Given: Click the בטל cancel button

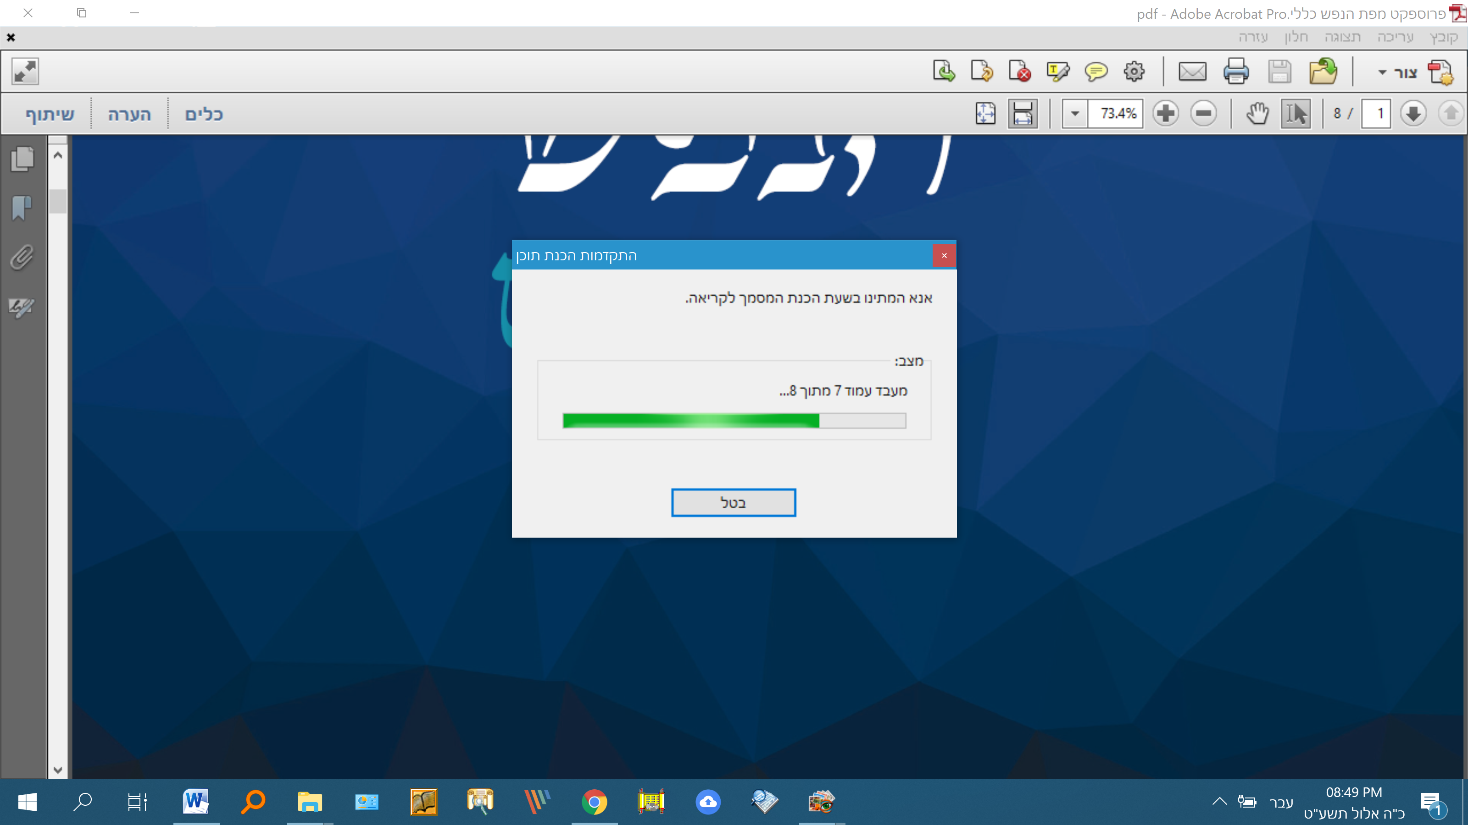Looking at the screenshot, I should click(x=733, y=502).
